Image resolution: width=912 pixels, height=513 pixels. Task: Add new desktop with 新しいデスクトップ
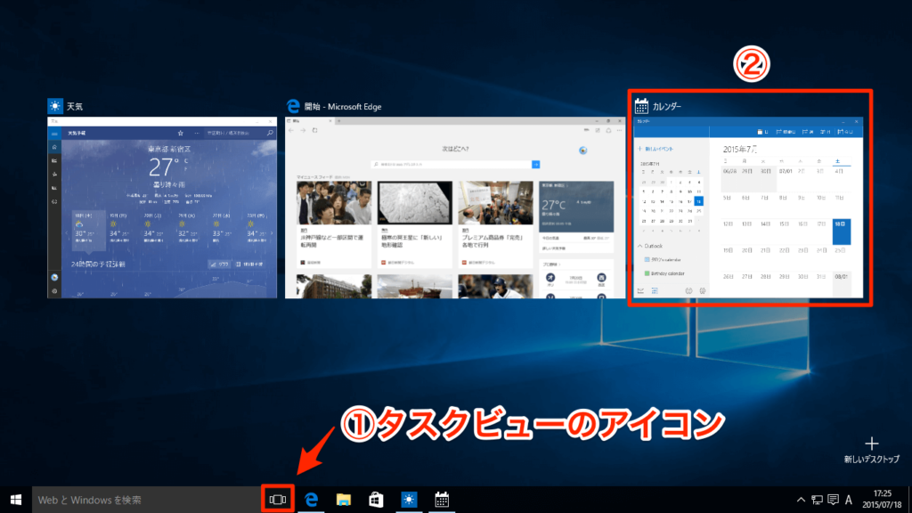(871, 450)
